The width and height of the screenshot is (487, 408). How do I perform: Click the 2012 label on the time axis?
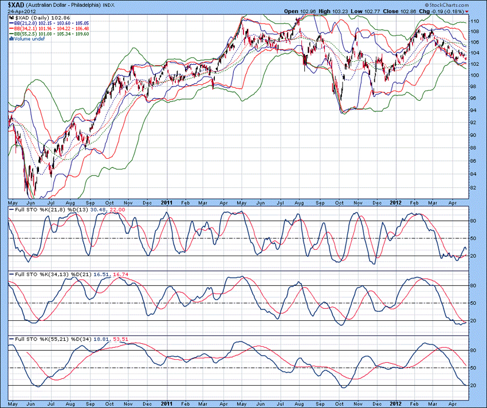point(395,203)
